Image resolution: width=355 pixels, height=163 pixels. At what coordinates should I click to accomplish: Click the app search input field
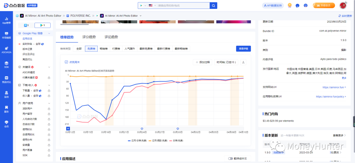[x=183, y=6]
